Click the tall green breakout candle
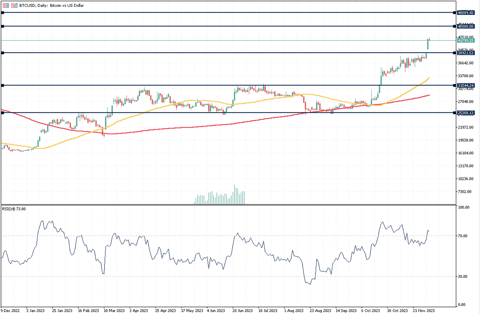Viewport: 480px width, 314px height. [x=428, y=44]
